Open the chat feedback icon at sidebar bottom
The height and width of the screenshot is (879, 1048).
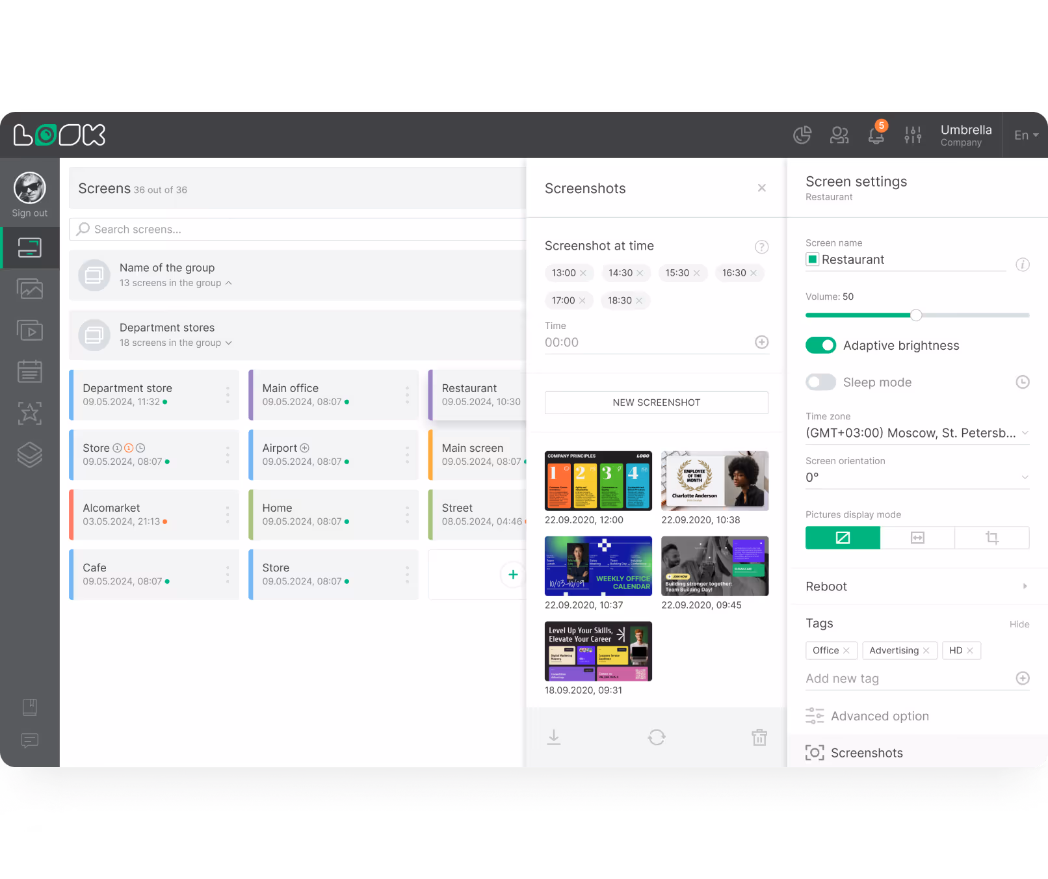pos(29,741)
